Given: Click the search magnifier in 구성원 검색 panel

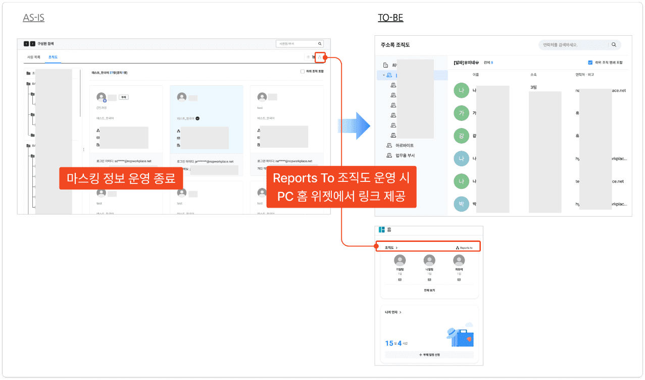Looking at the screenshot, I should (320, 44).
